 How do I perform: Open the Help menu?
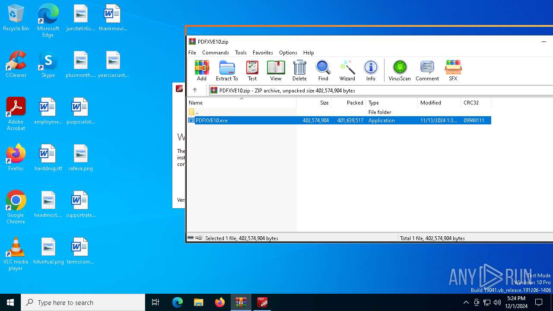click(308, 52)
